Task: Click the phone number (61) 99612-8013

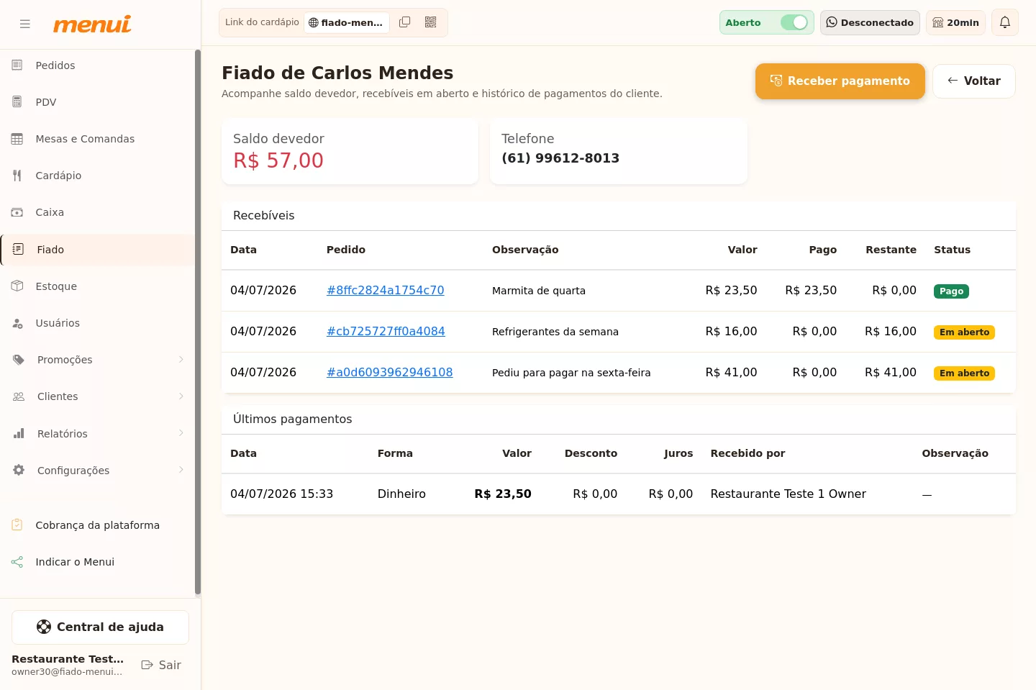Action: click(560, 158)
